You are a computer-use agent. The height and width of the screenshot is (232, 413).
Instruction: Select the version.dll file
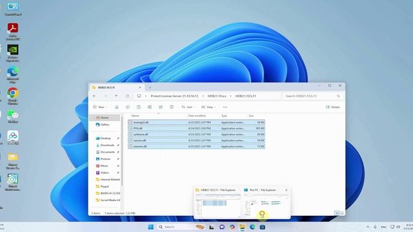point(196,140)
